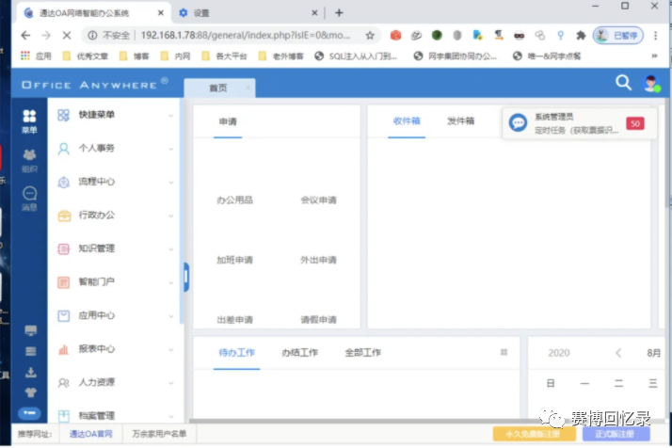Click the 个人事务 person icon
The image size is (672, 448).
point(63,149)
